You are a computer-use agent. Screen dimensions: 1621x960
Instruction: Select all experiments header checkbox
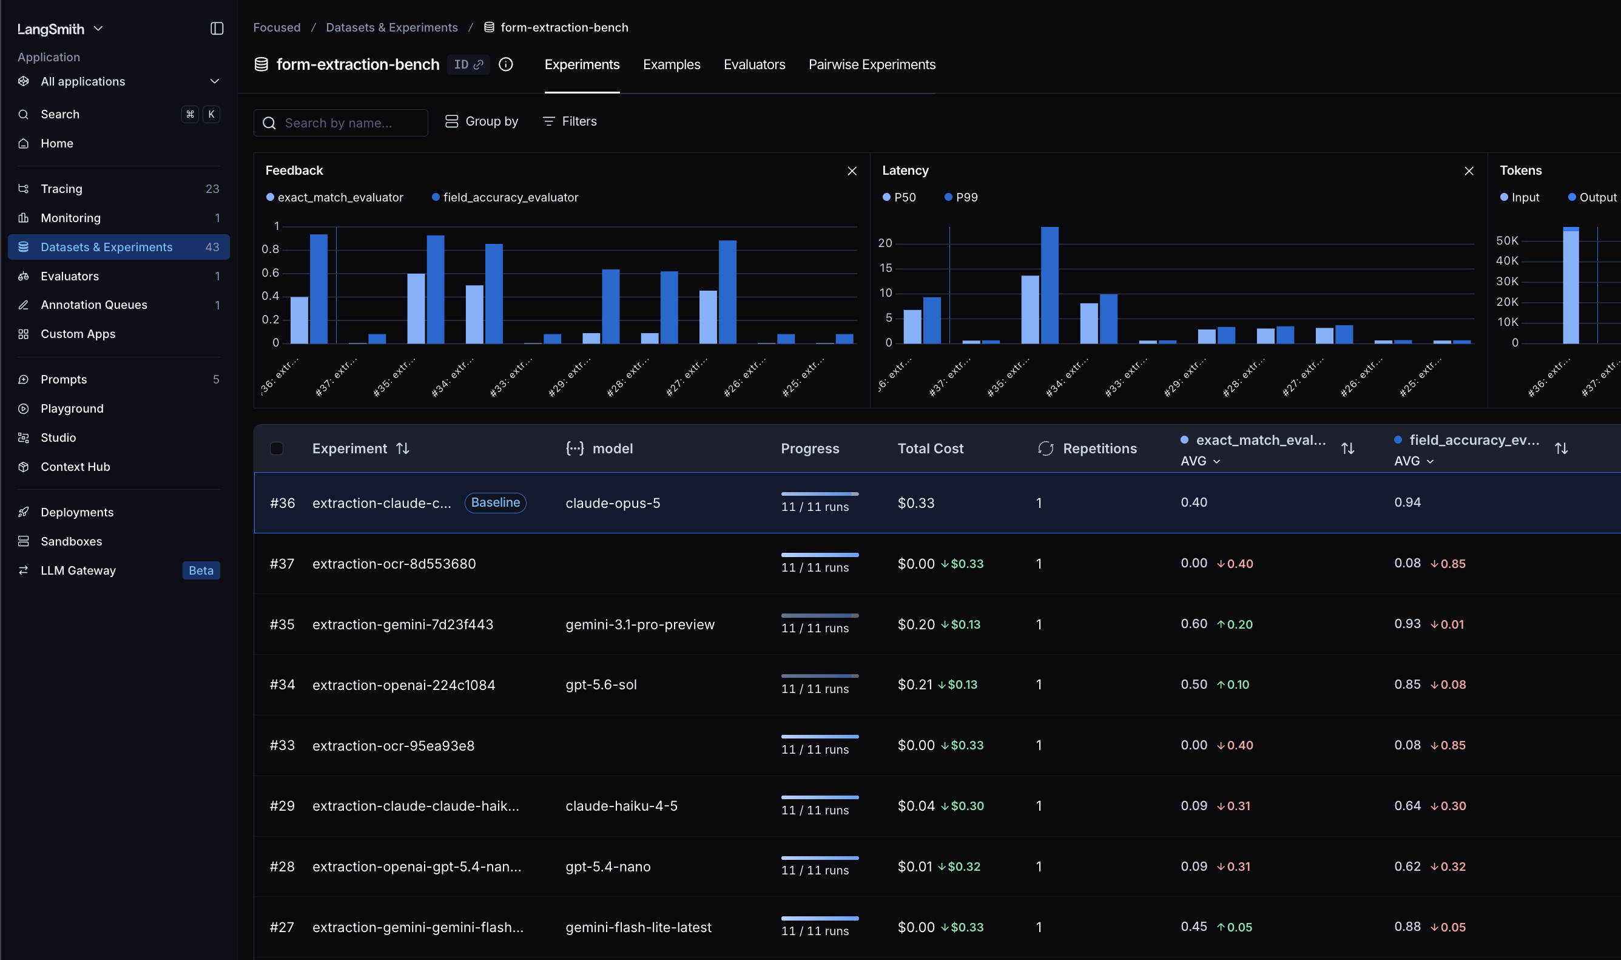click(x=276, y=448)
